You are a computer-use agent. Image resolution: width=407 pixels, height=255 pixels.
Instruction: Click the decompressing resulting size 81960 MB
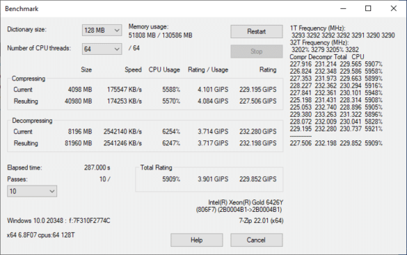click(x=79, y=143)
